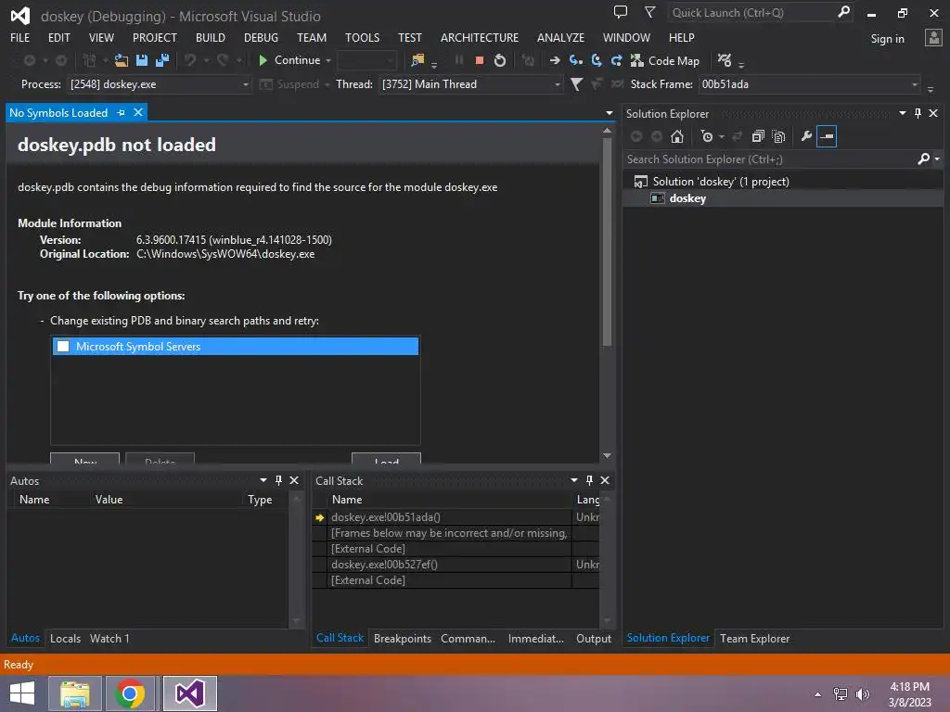Switch to the Team Explorer tab

(x=754, y=638)
